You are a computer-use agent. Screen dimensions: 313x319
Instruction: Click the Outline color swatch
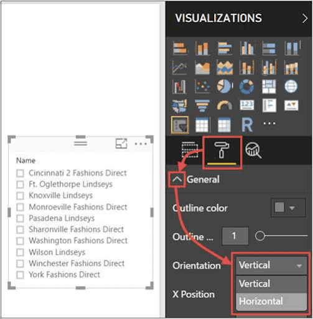tap(279, 207)
